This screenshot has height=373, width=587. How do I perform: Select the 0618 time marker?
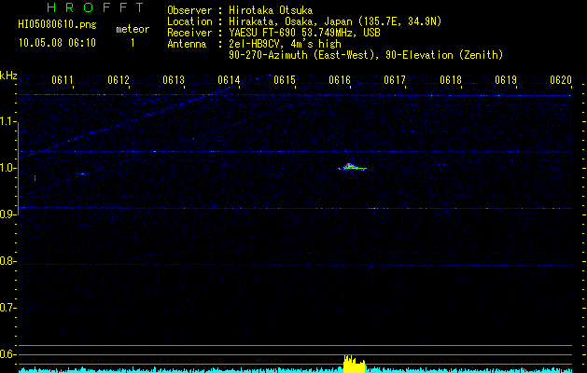451,80
